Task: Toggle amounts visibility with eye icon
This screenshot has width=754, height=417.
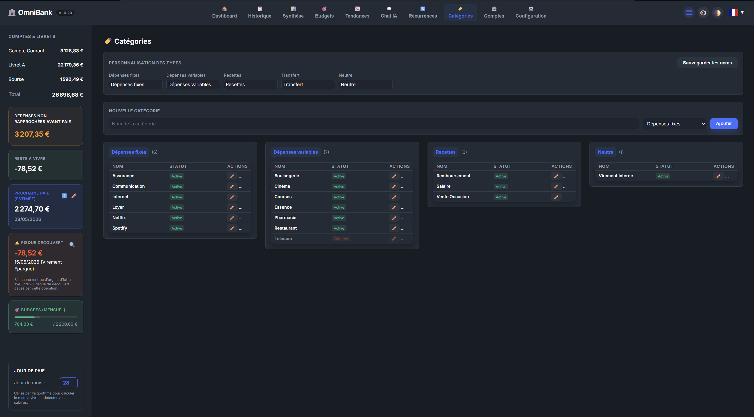Action: coord(703,13)
